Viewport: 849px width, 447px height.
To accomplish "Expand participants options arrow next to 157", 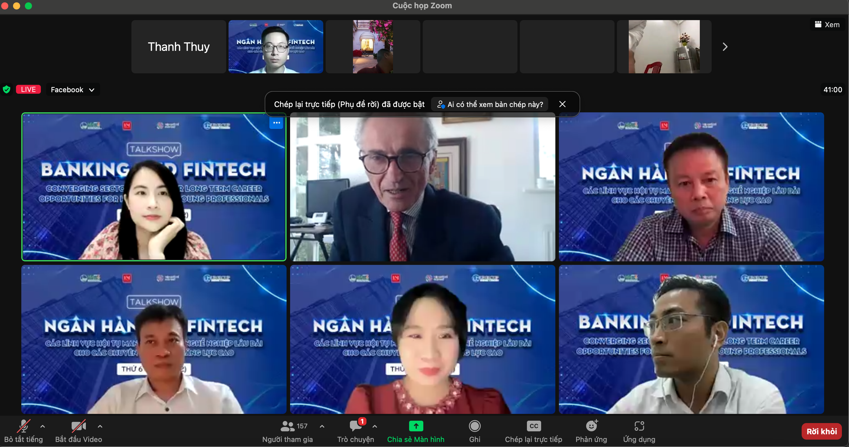I will coord(322,426).
